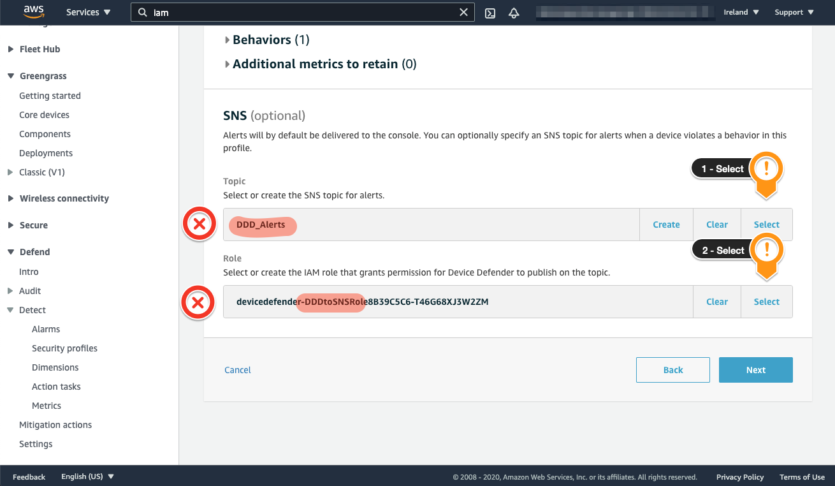
Task: Click the Cancel link
Action: (238, 370)
